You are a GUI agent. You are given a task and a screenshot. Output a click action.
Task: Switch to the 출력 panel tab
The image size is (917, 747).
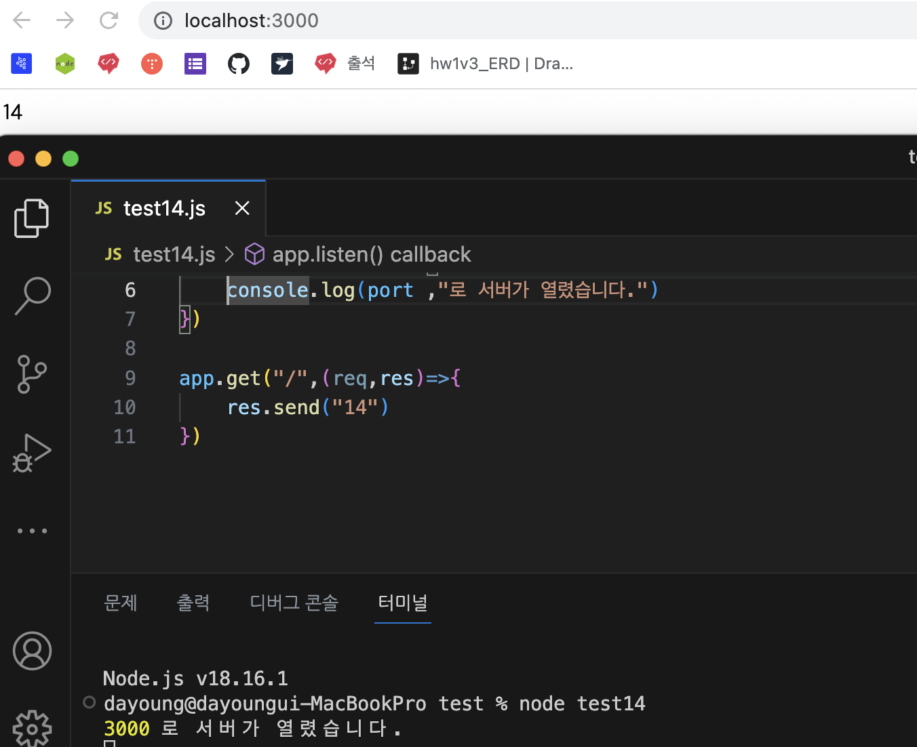(193, 603)
